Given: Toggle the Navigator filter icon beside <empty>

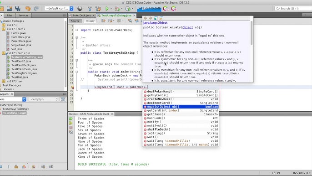Looking at the screenshot, I should tap(63, 99).
